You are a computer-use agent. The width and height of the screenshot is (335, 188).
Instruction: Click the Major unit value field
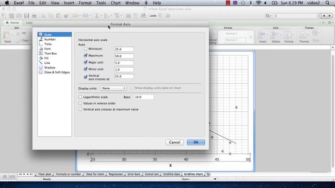(124, 63)
